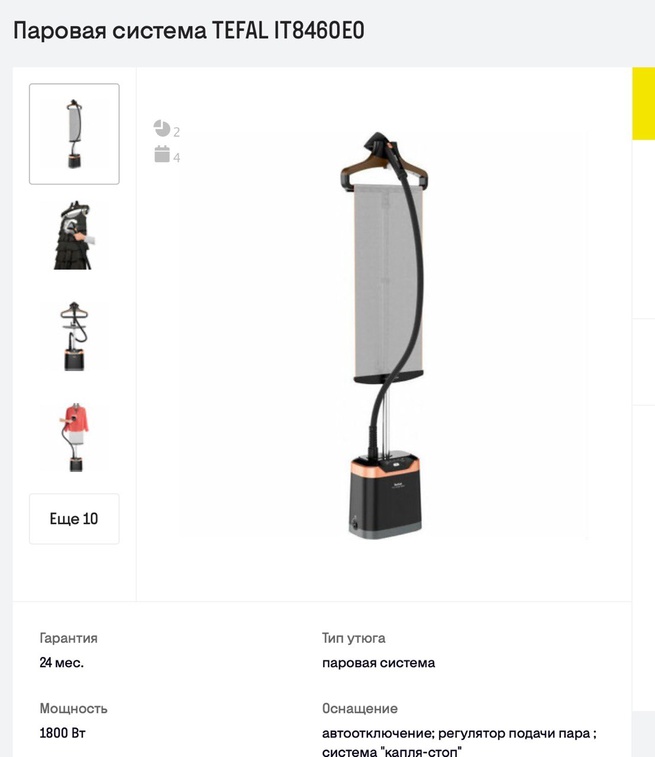Click the number 4 beside calendar icon

click(x=177, y=157)
